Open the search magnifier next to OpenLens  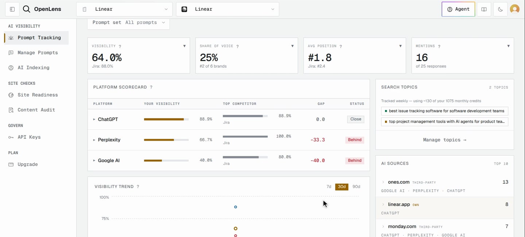pyautogui.click(x=26, y=9)
